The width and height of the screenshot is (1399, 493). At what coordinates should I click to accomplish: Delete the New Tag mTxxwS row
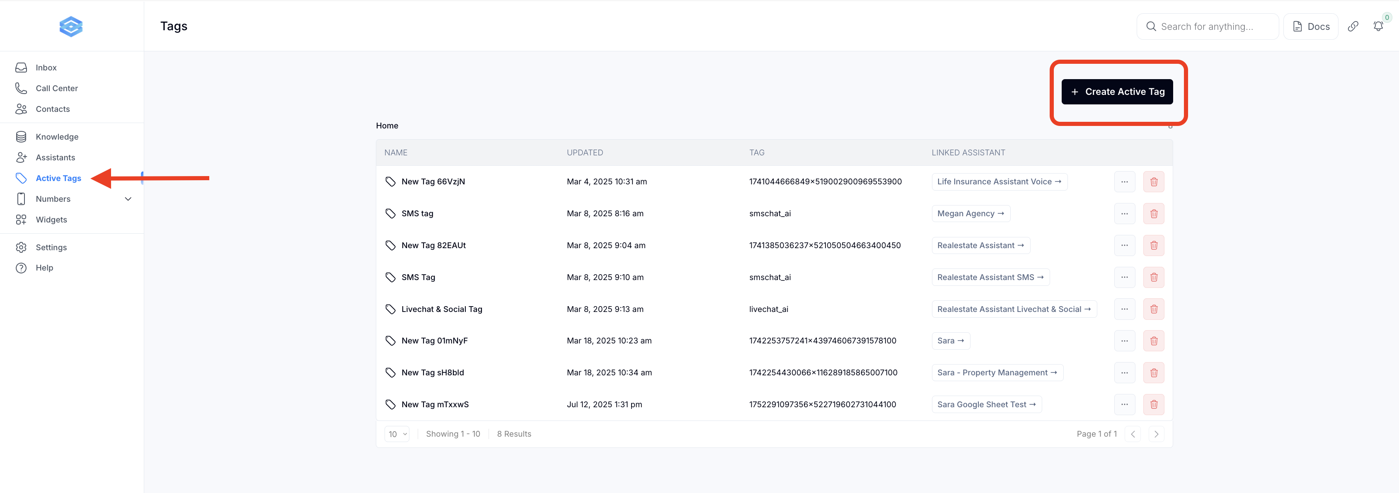1154,404
